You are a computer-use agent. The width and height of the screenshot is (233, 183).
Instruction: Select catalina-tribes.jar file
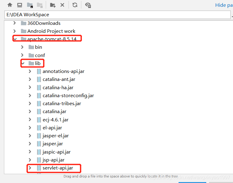click(x=62, y=104)
